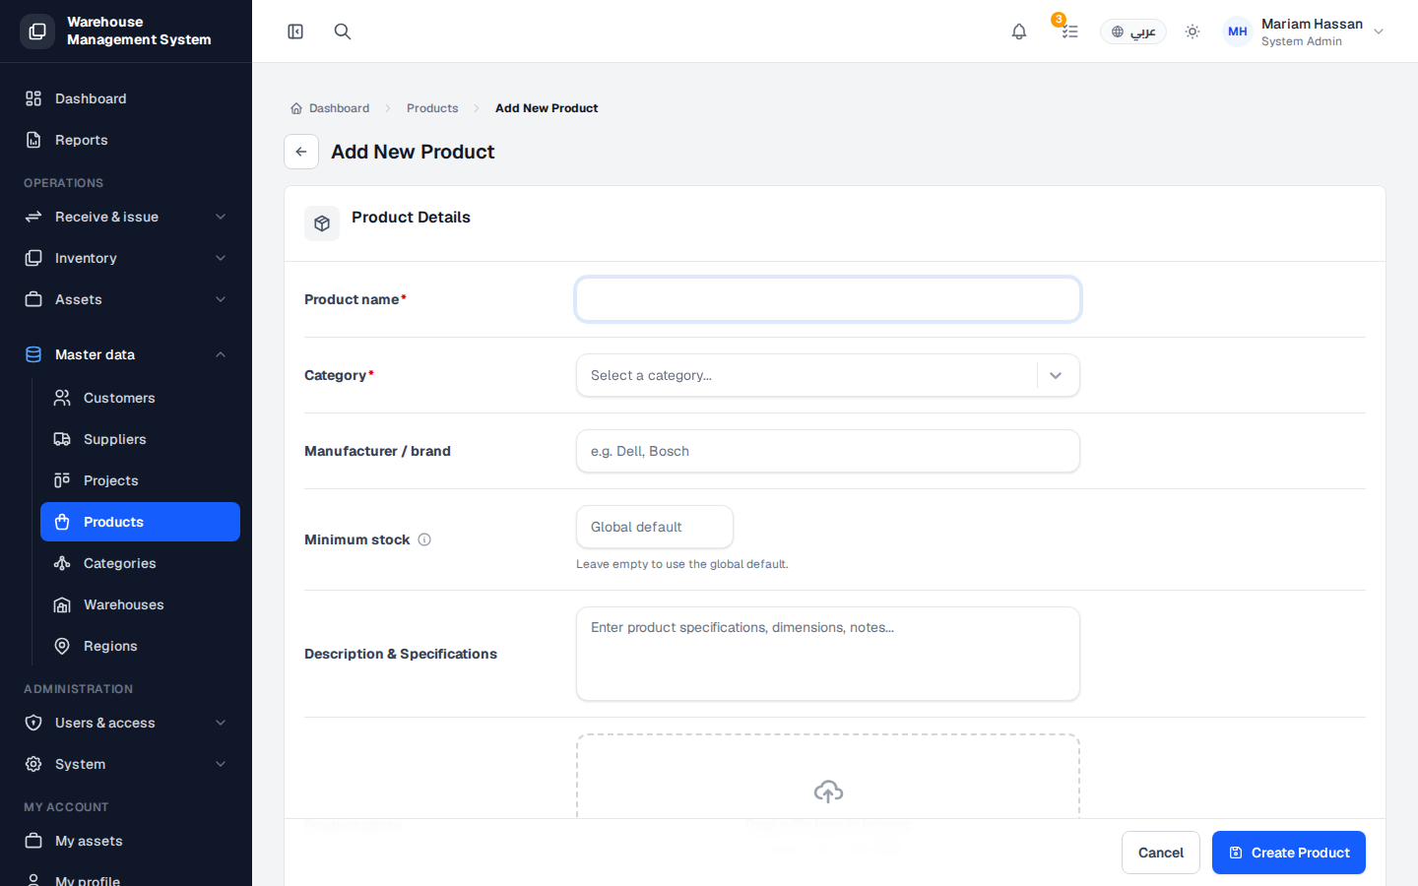Viewport: 1418px width, 886px height.
Task: Expand the System section
Action: (x=126, y=764)
